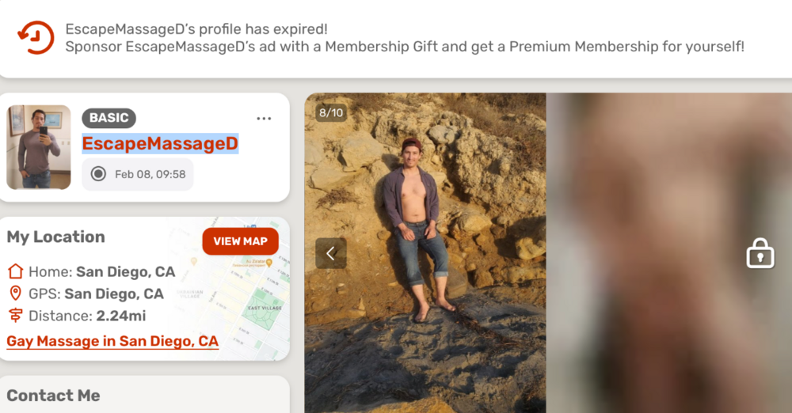Open Gay Massage in San Diego link
The height and width of the screenshot is (413, 792).
pyautogui.click(x=112, y=341)
